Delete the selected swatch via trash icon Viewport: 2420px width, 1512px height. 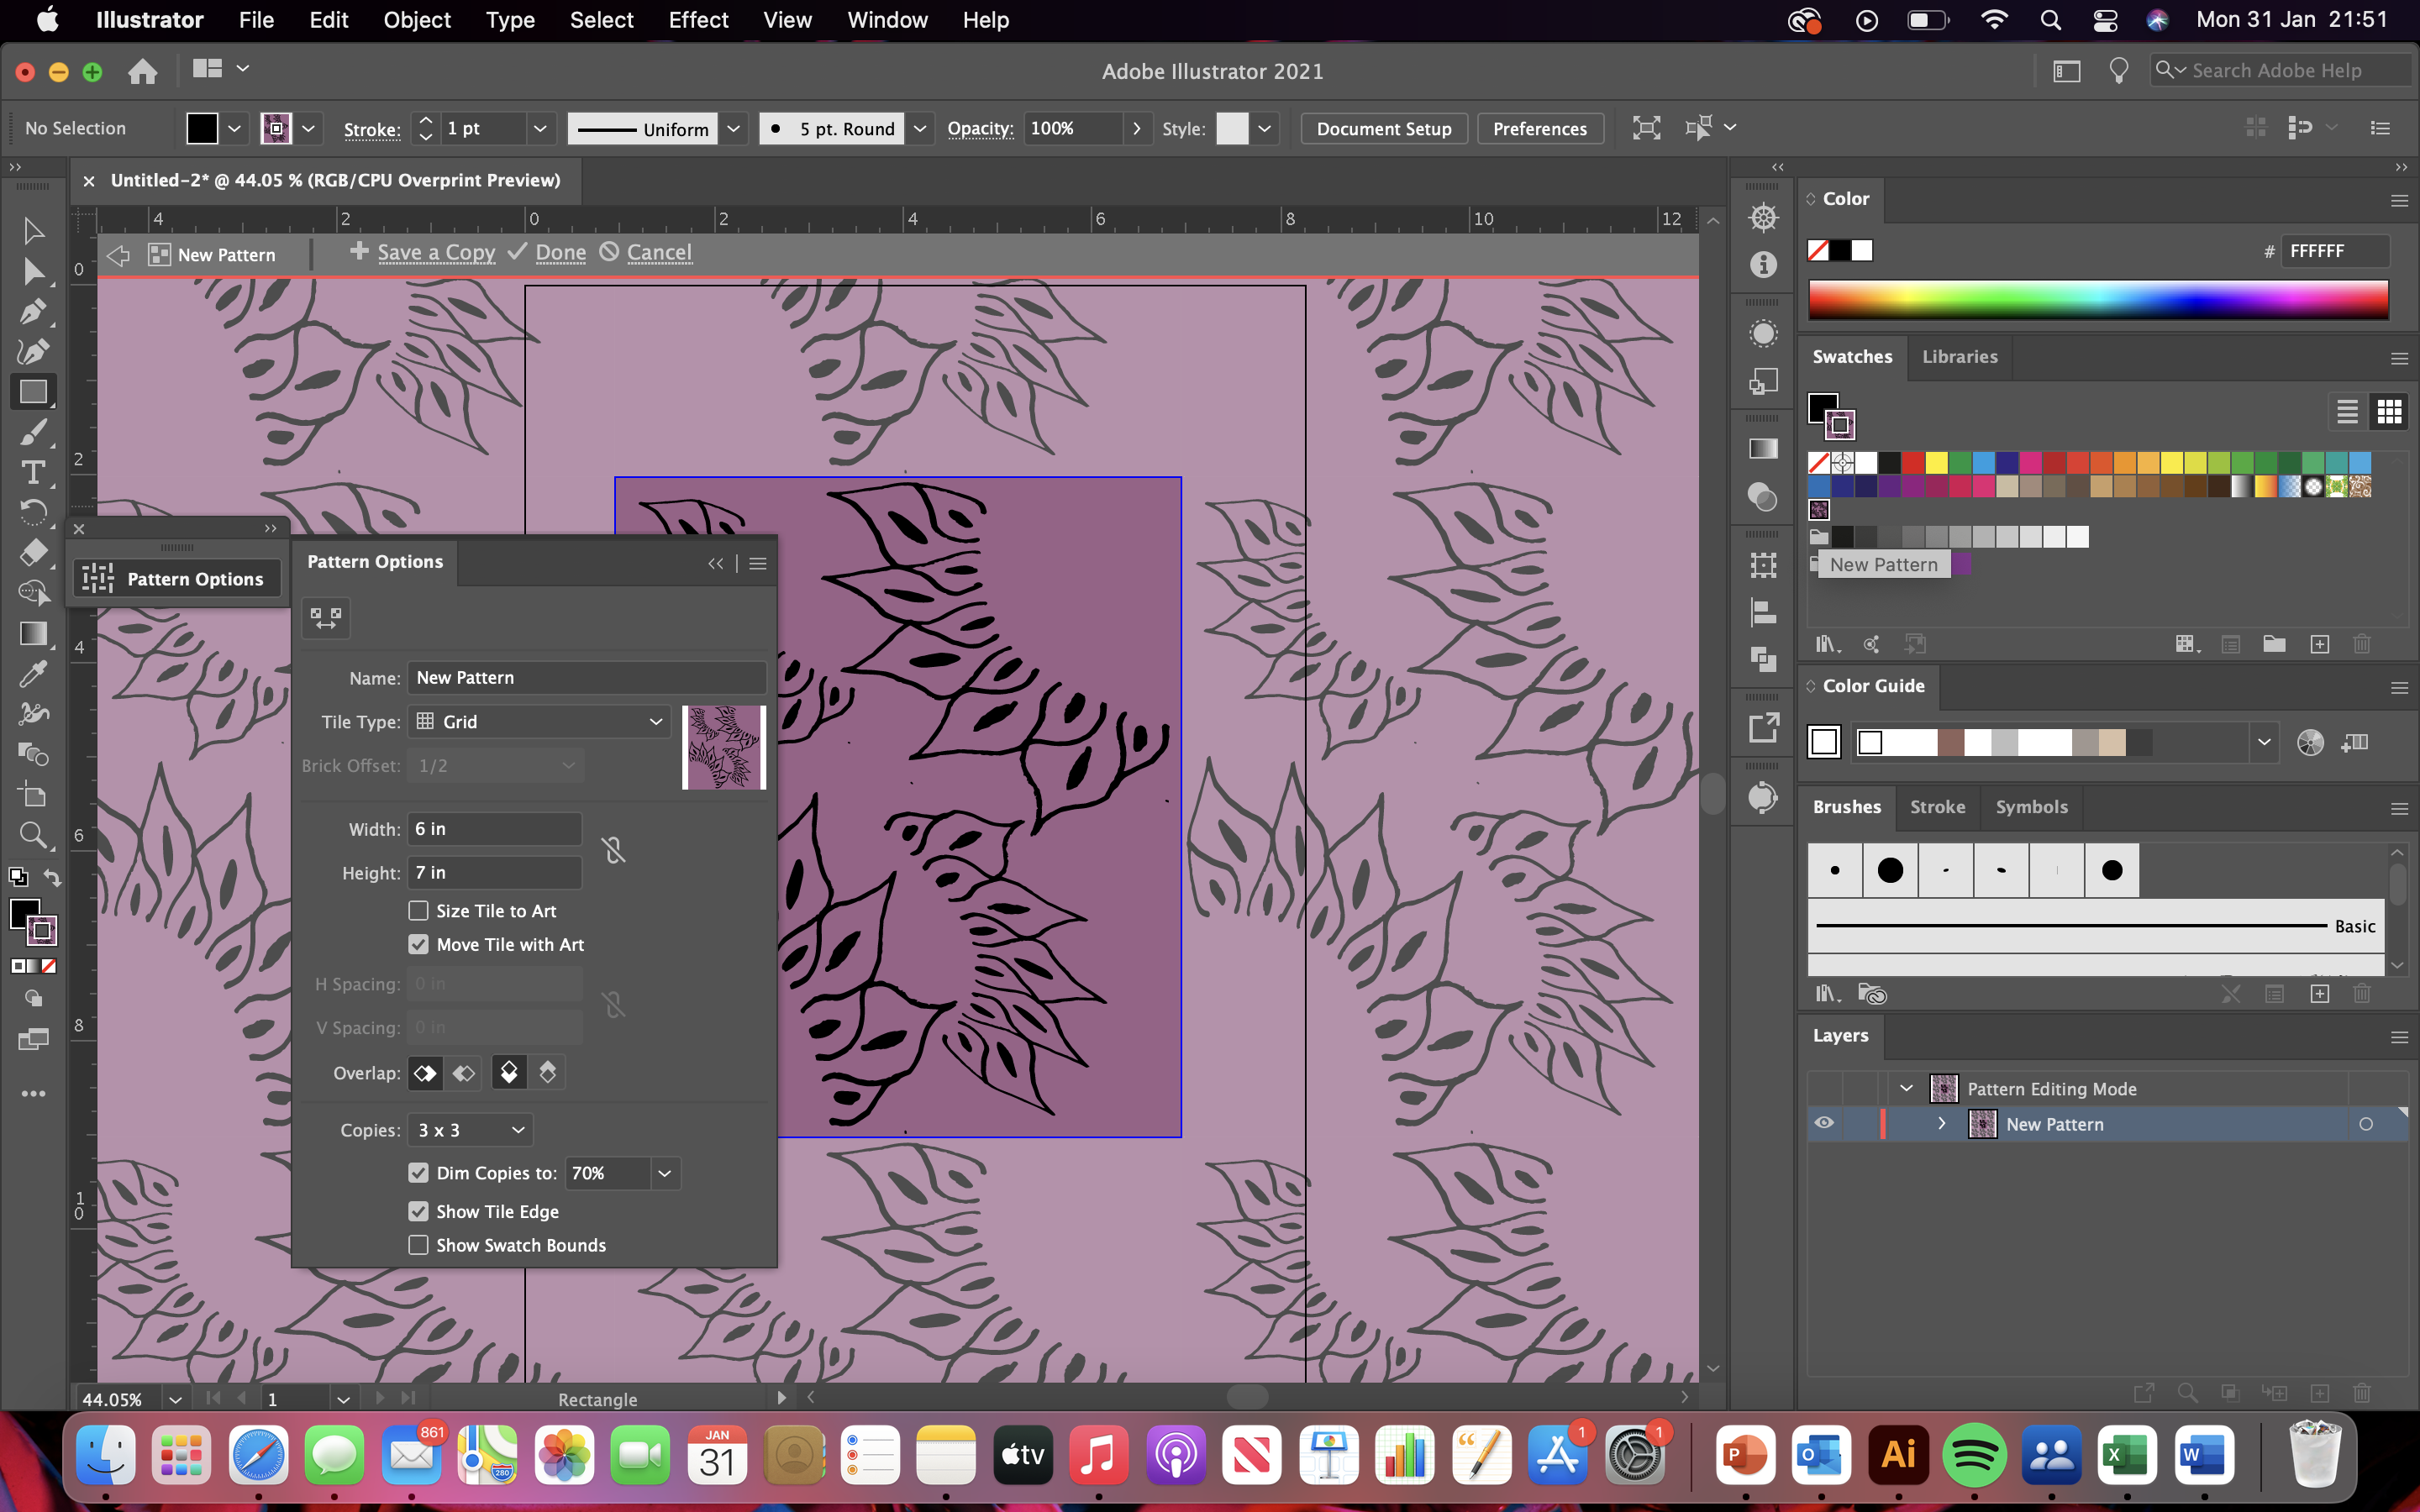[2362, 644]
